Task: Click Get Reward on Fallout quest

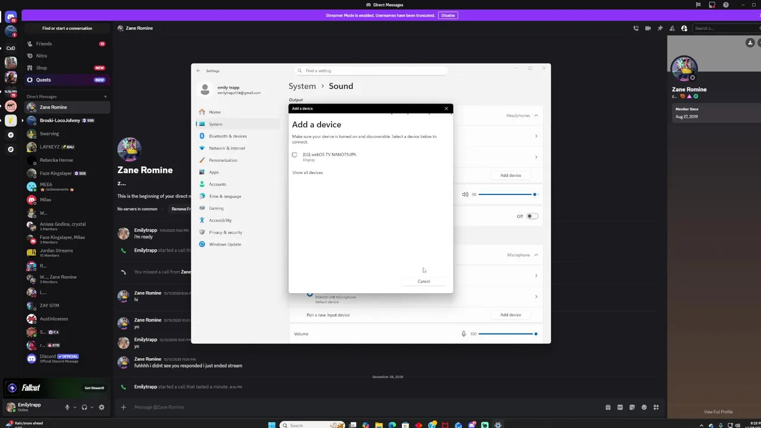Action: tap(94, 388)
